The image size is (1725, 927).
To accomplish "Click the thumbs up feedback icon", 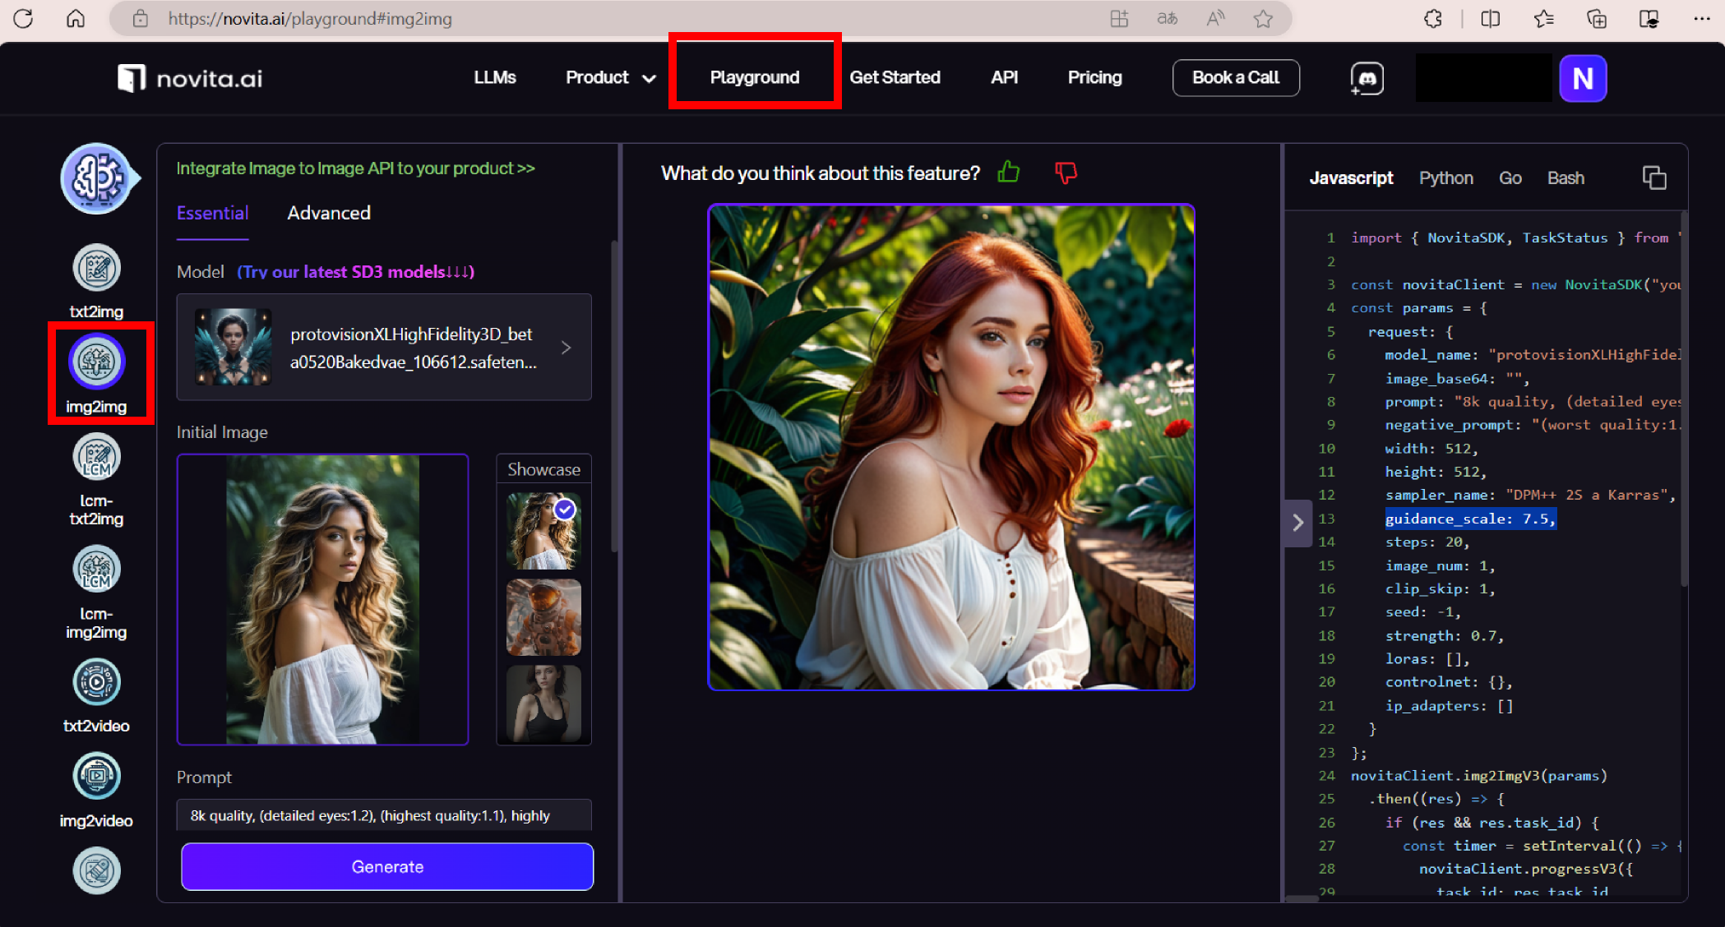I will click(x=1008, y=173).
